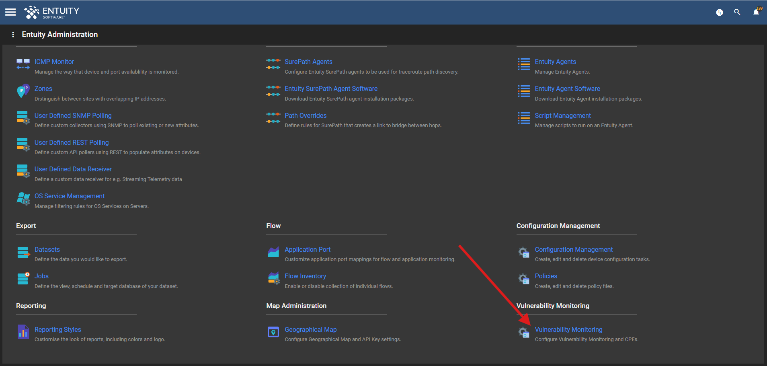The width and height of the screenshot is (767, 366).
Task: Click the Reporting Styles chart icon
Action: coord(23,332)
